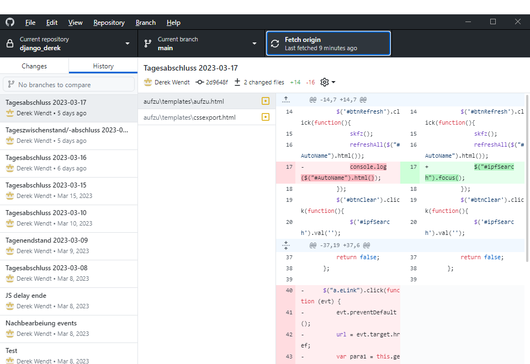Image resolution: width=530 pixels, height=364 pixels.
Task: Focus the No branches to compare field
Action: click(x=68, y=84)
